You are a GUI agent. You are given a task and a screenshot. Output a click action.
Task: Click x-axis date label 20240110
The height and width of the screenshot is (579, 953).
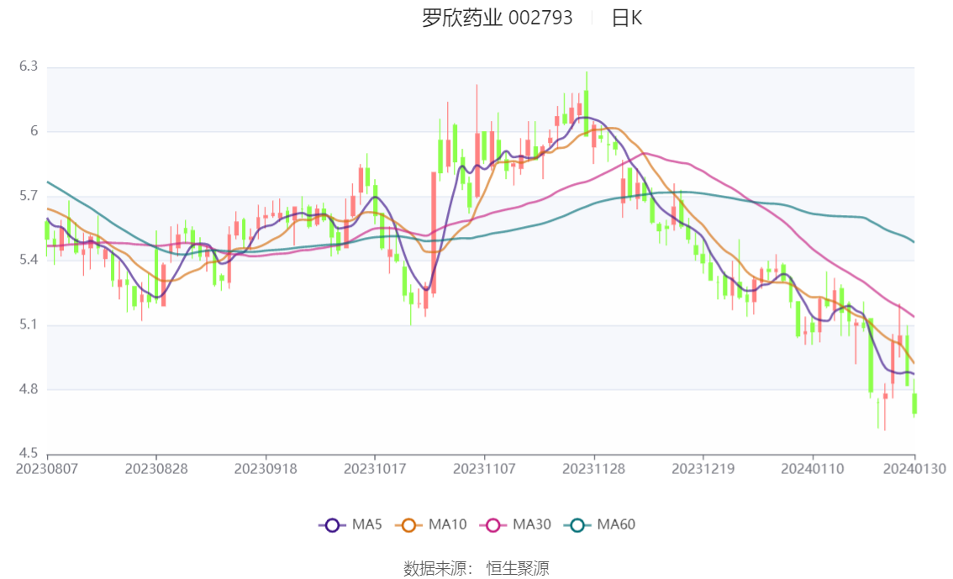click(813, 469)
